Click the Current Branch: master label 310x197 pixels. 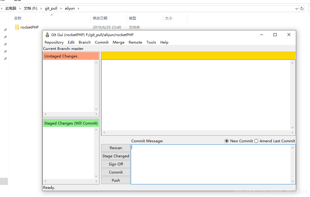tap(63, 48)
